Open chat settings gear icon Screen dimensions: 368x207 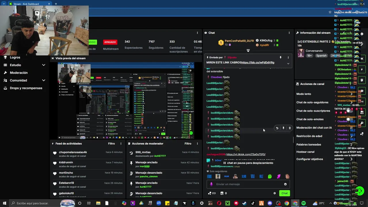tap(275, 193)
